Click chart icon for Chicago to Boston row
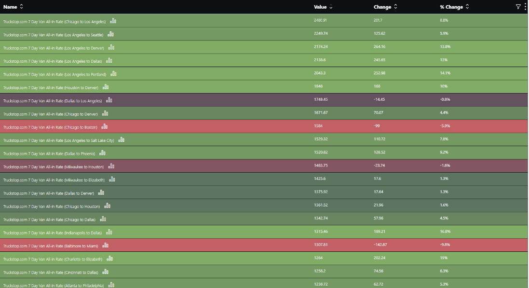 point(105,127)
